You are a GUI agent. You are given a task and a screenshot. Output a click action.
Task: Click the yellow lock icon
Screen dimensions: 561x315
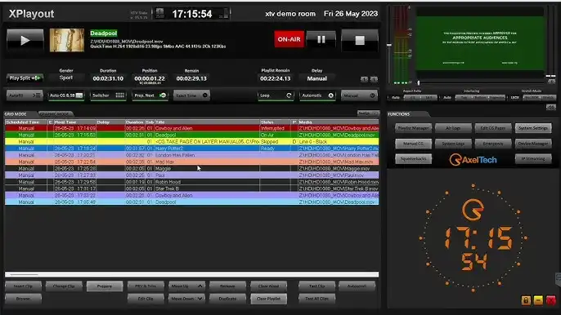(526, 300)
